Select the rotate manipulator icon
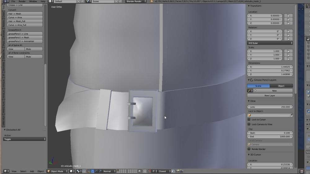The image size is (310, 174). coord(96,171)
